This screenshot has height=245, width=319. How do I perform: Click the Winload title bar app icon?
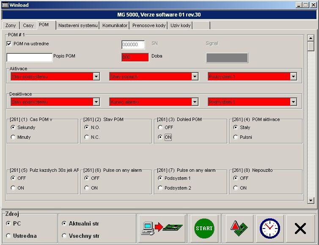[5, 5]
